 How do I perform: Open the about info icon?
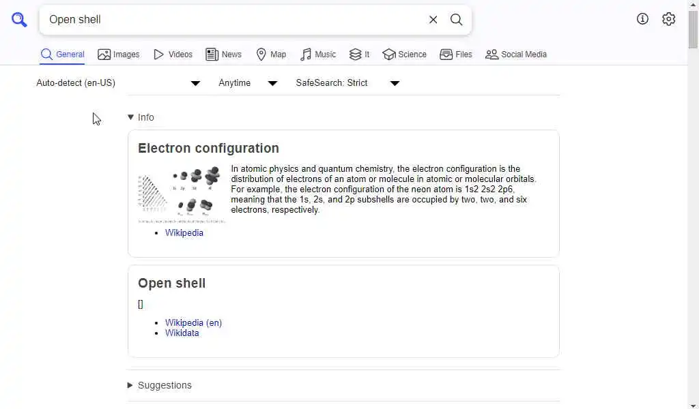point(642,19)
